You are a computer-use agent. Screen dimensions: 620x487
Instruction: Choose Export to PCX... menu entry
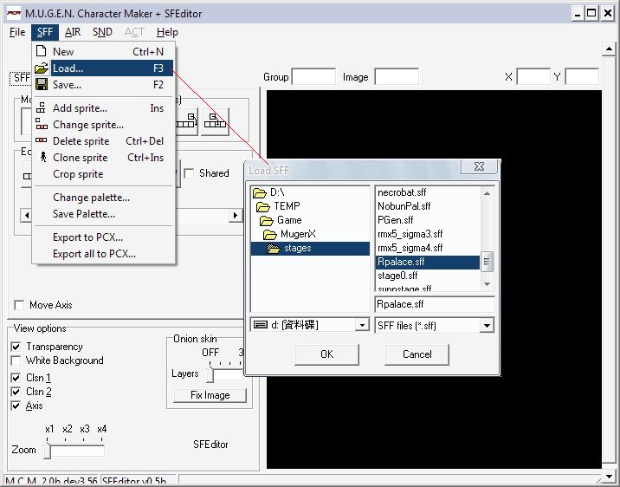tap(104, 237)
